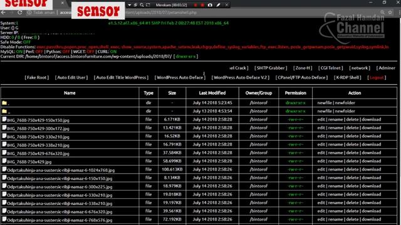Click file icon for namaz-6-1024x768.jpg
Viewport: 401px width, 225px height.
4,169
